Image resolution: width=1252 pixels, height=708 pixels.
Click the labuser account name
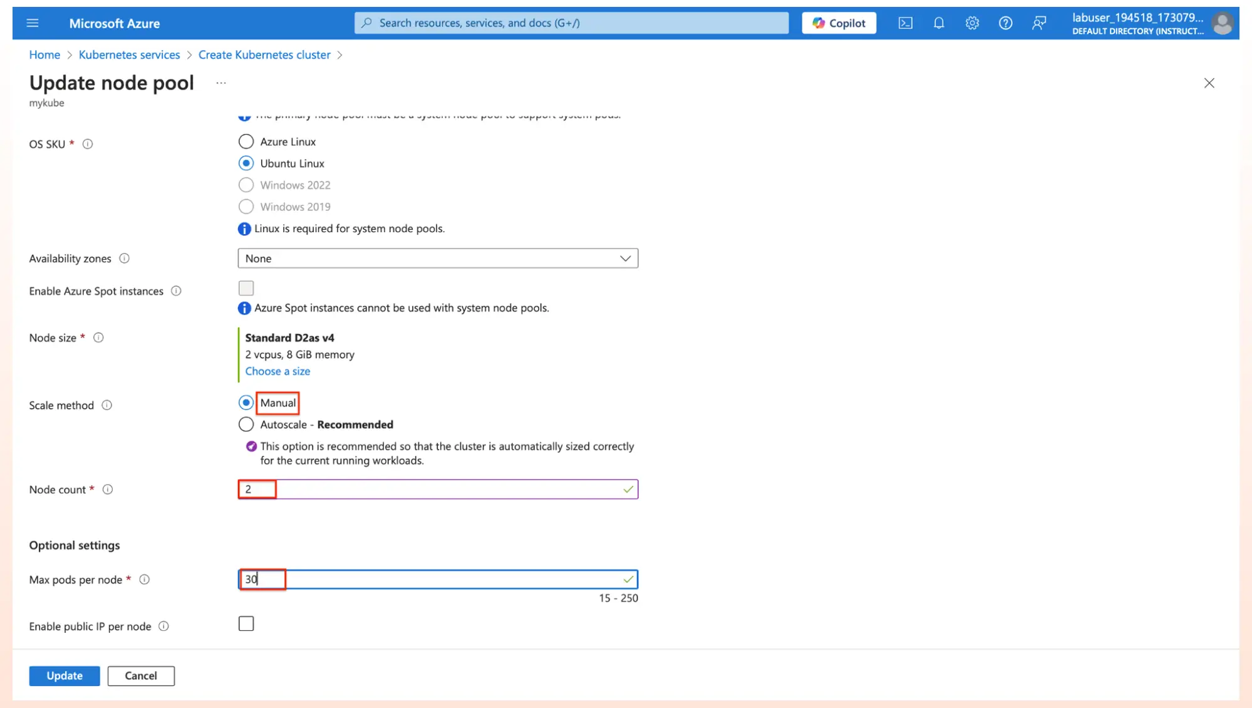pos(1137,18)
